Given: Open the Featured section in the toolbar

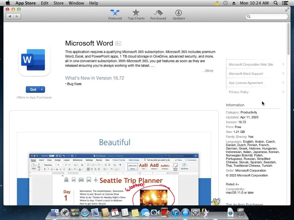Looking at the screenshot, I should [x=115, y=15].
